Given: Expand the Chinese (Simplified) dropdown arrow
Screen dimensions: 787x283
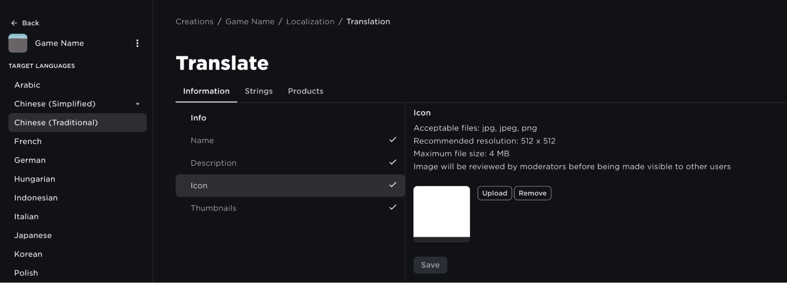Looking at the screenshot, I should 138,104.
